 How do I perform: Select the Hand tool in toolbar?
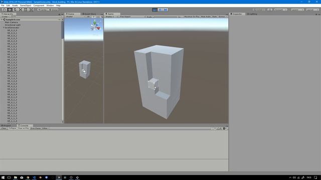tap(4, 9)
